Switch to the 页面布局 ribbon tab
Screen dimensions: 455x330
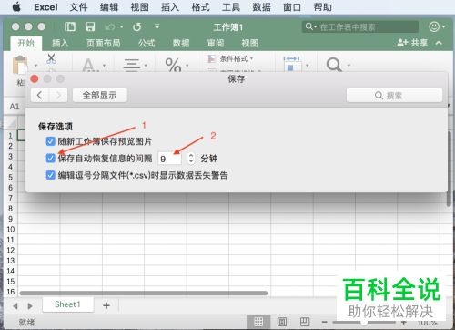point(104,43)
